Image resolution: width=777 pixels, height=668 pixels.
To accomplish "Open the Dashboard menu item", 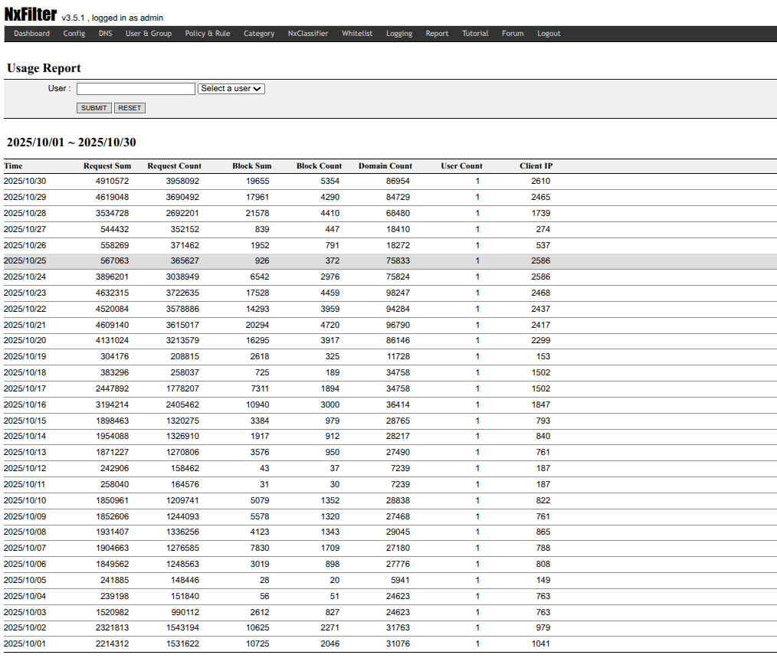I will tap(31, 34).
